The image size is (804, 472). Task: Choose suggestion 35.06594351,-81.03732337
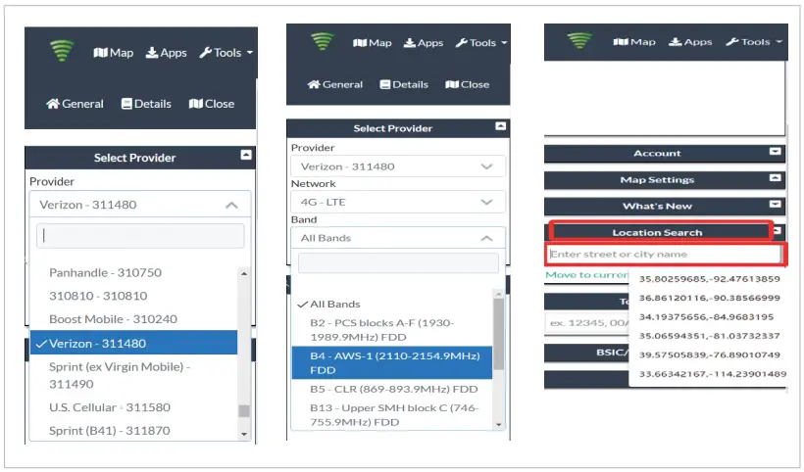pos(709,336)
